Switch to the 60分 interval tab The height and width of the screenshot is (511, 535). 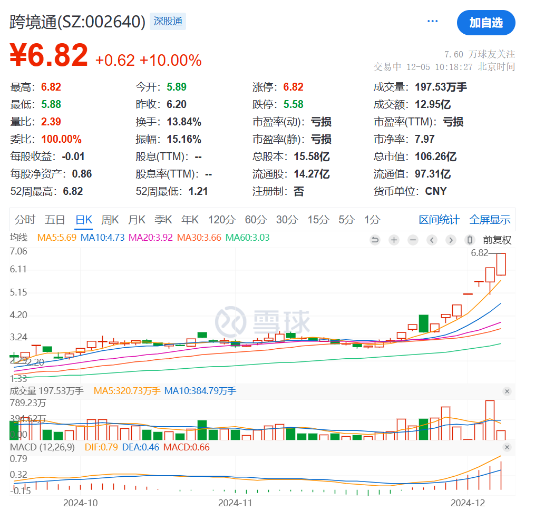pos(256,220)
